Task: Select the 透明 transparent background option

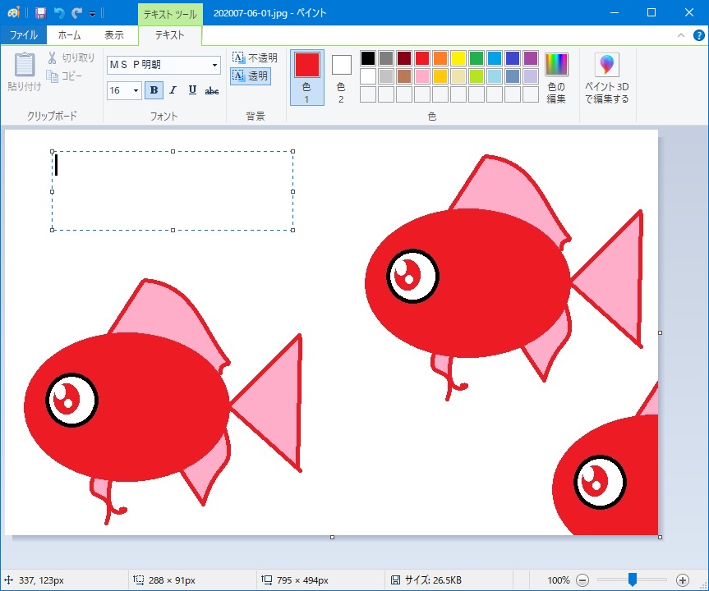Action: point(251,76)
